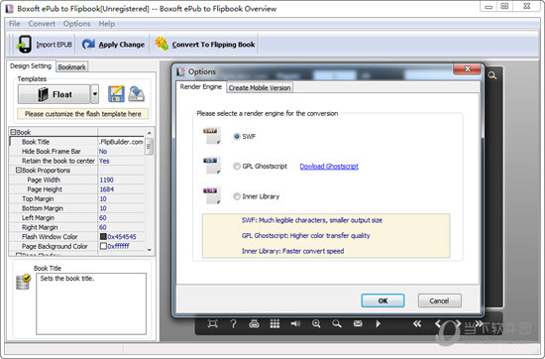
Task: Collapse the Book property group
Action: click(13, 132)
